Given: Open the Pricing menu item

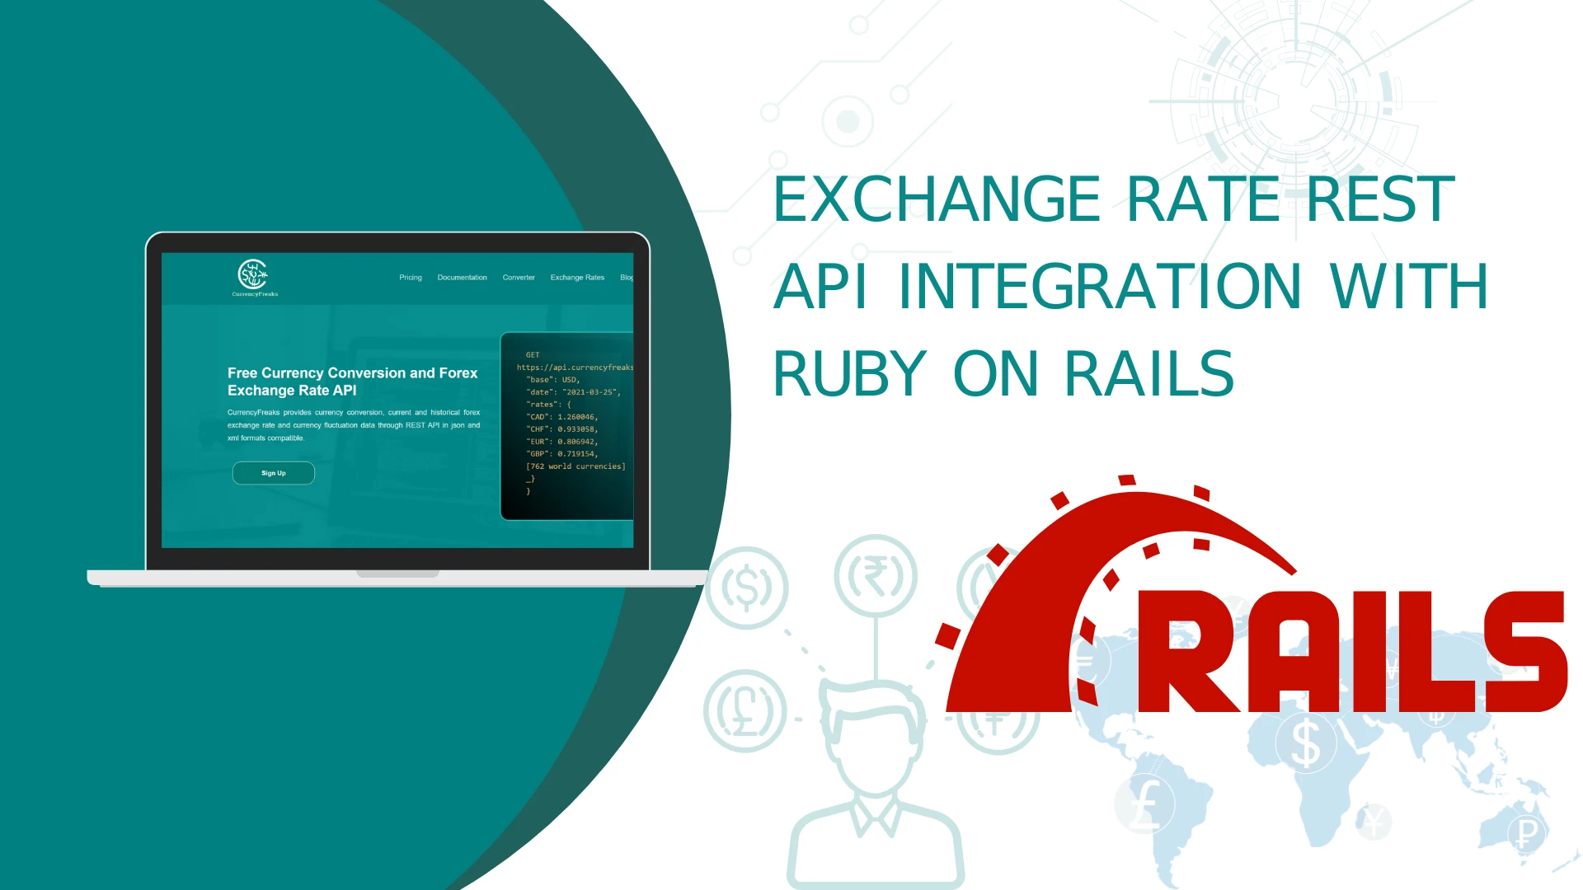Looking at the screenshot, I should coord(410,277).
